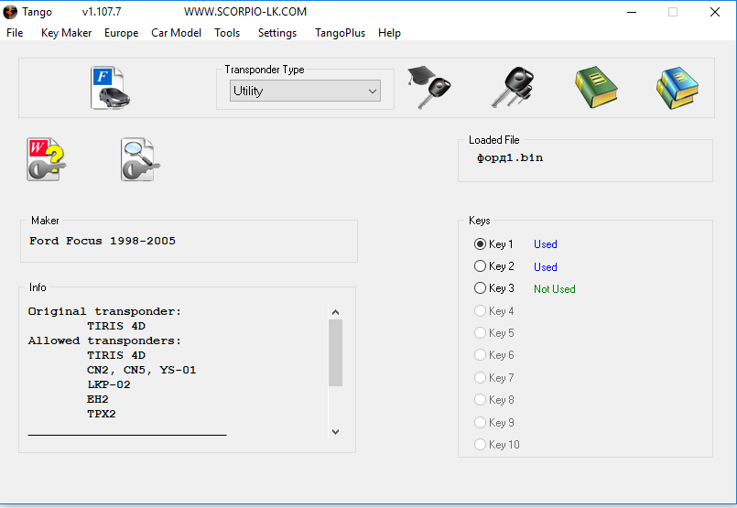Open the Car Model menu
This screenshot has height=508, width=737.
click(x=177, y=33)
